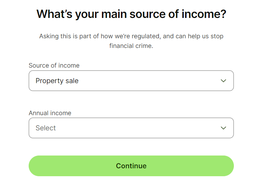Expand the empty Annual income selector
The height and width of the screenshot is (180, 257).
pyautogui.click(x=131, y=128)
